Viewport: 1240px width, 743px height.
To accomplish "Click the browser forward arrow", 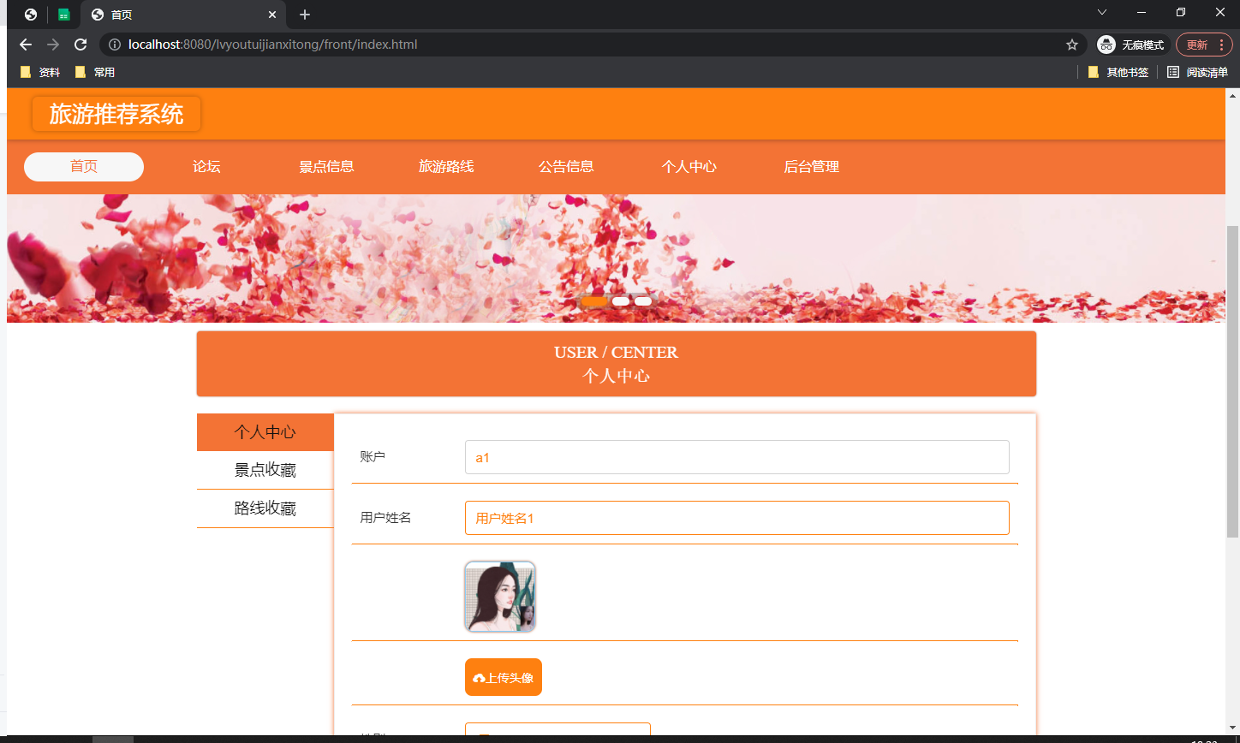I will coord(53,45).
